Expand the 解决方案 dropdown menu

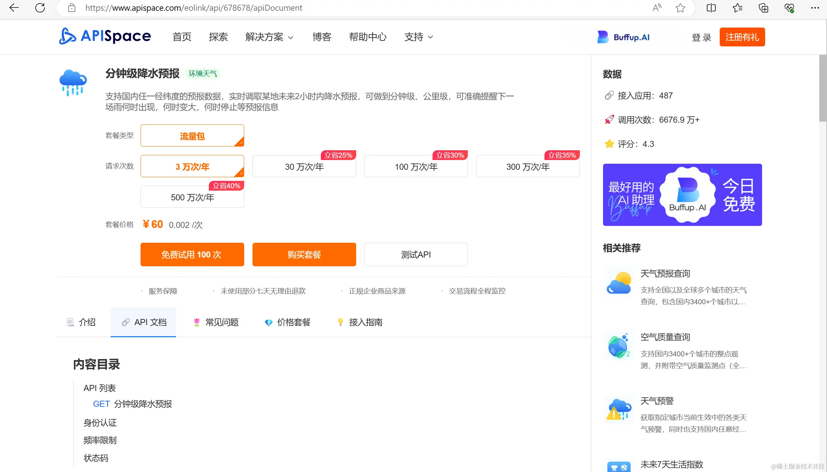(x=269, y=37)
